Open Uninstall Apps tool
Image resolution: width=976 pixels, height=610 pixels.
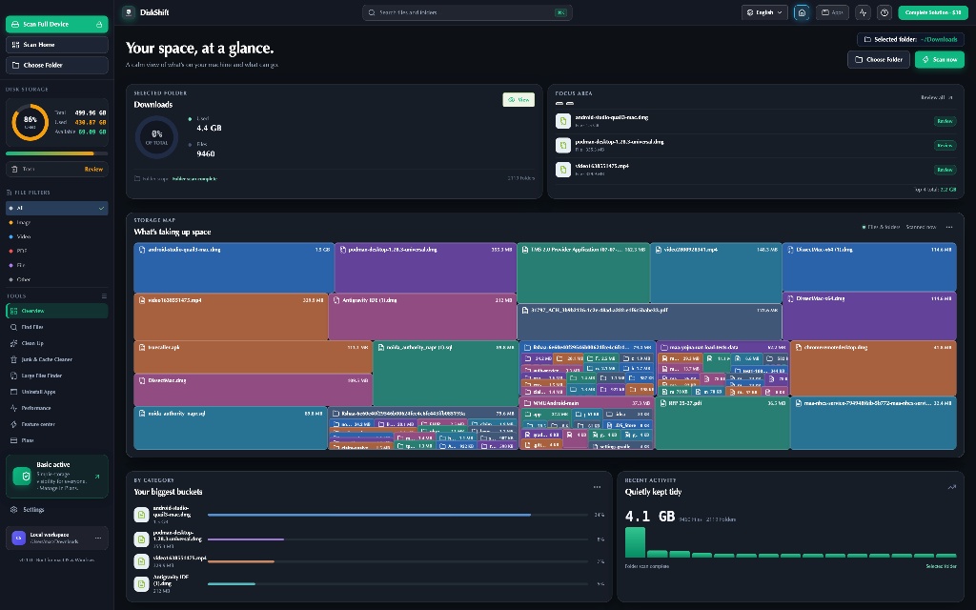56,392
